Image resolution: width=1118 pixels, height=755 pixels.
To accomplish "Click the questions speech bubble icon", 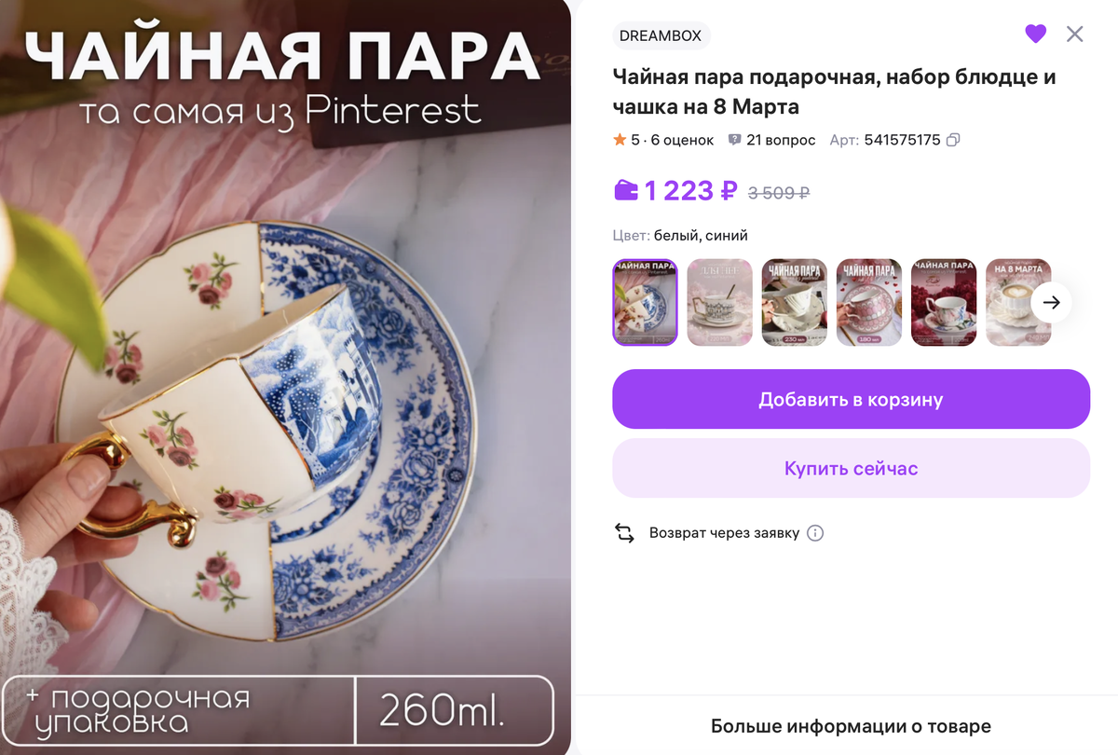I will 734,140.
